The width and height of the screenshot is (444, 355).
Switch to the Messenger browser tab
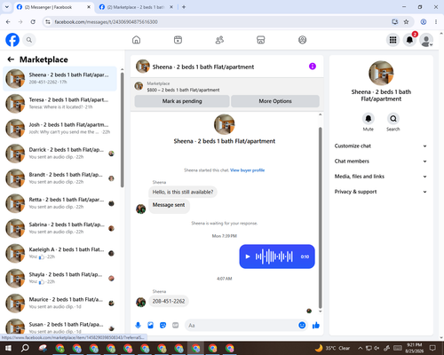53,7
